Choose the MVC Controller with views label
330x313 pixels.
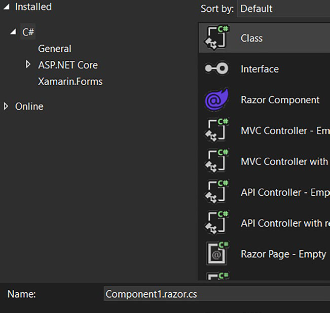(x=285, y=161)
